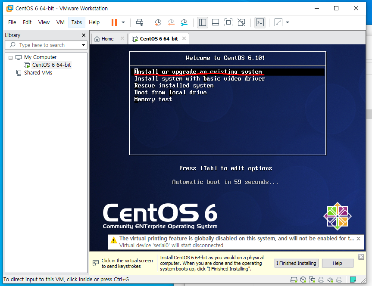Click the Help button in the install bar
The height and width of the screenshot is (286, 372).
pyautogui.click(x=338, y=263)
